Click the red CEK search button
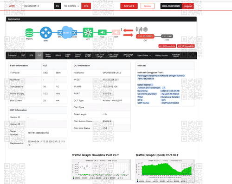232x184 pixels. point(86,6)
